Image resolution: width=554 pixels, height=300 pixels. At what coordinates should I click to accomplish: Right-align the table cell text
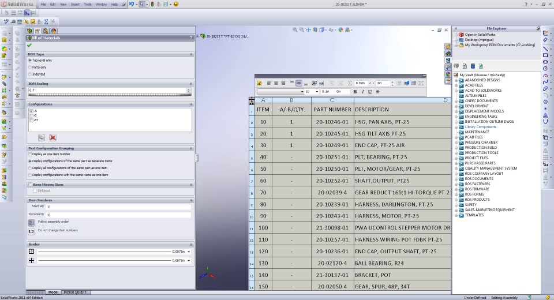(x=283, y=84)
